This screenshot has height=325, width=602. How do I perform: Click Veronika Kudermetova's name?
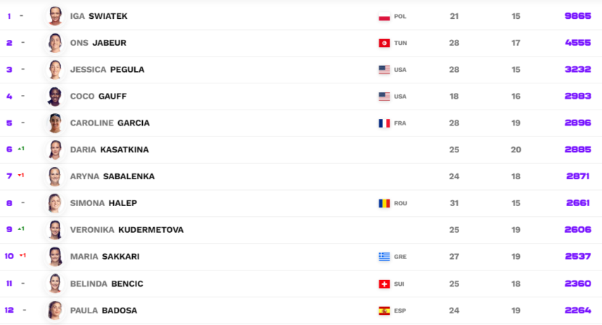click(x=127, y=230)
